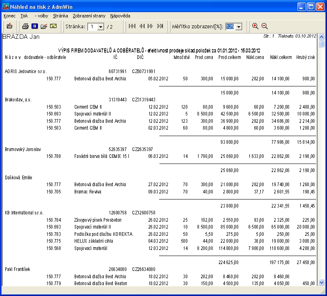Click the "Nákl.celkem" column header
Image resolution: width=327 pixels, height=296 pixels.
click(281, 57)
